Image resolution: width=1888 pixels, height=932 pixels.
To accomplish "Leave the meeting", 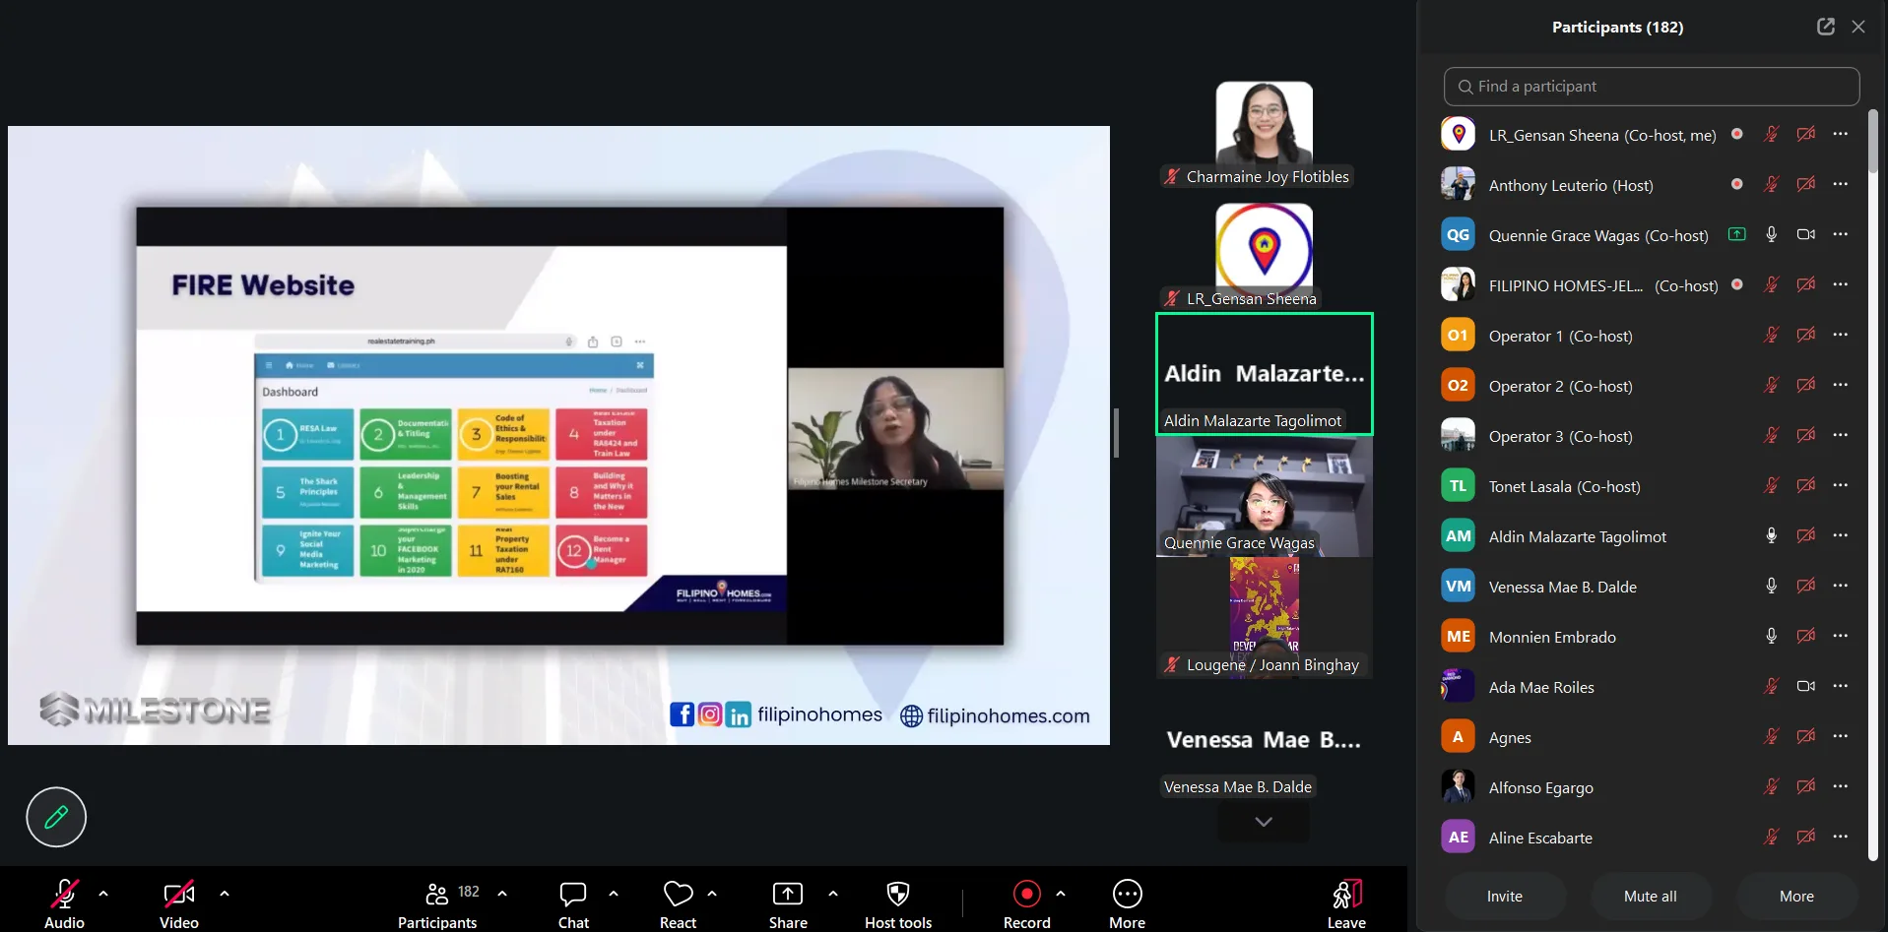I will pyautogui.click(x=1346, y=903).
